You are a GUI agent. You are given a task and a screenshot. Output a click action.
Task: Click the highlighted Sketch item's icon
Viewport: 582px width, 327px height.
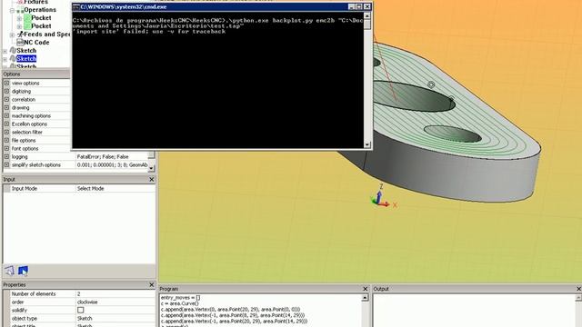pos(13,58)
